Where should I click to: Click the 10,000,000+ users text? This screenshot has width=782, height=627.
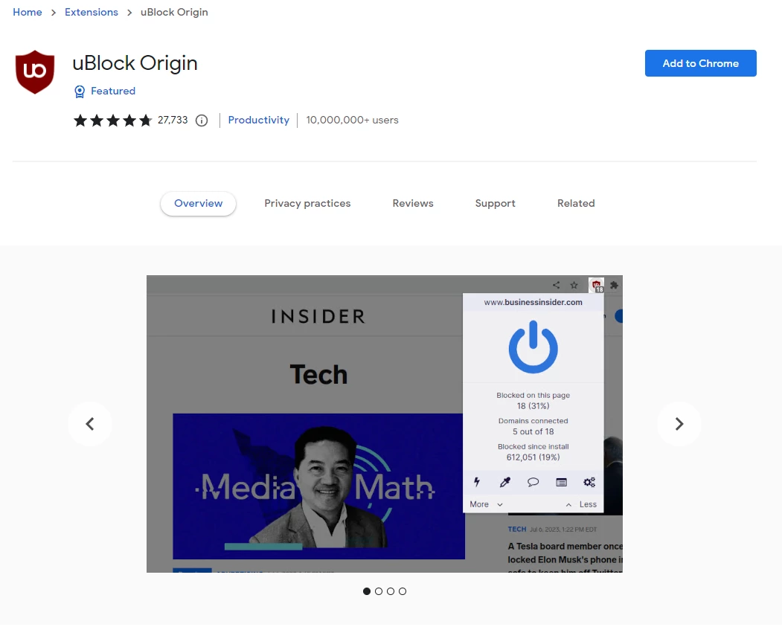(x=352, y=120)
